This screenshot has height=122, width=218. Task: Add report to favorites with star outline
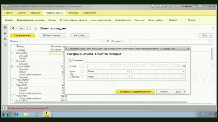[35, 28]
